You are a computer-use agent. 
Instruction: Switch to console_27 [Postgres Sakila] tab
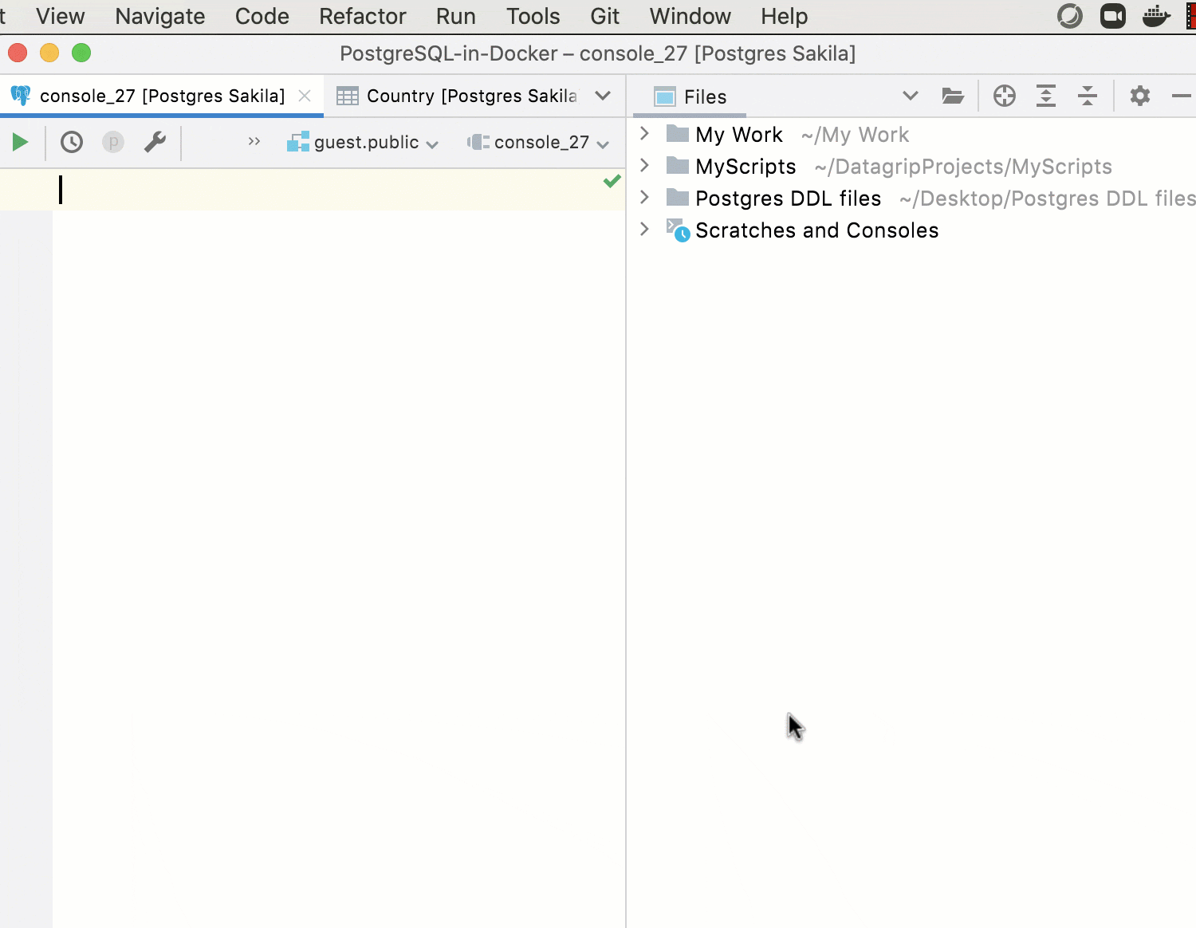click(x=162, y=96)
